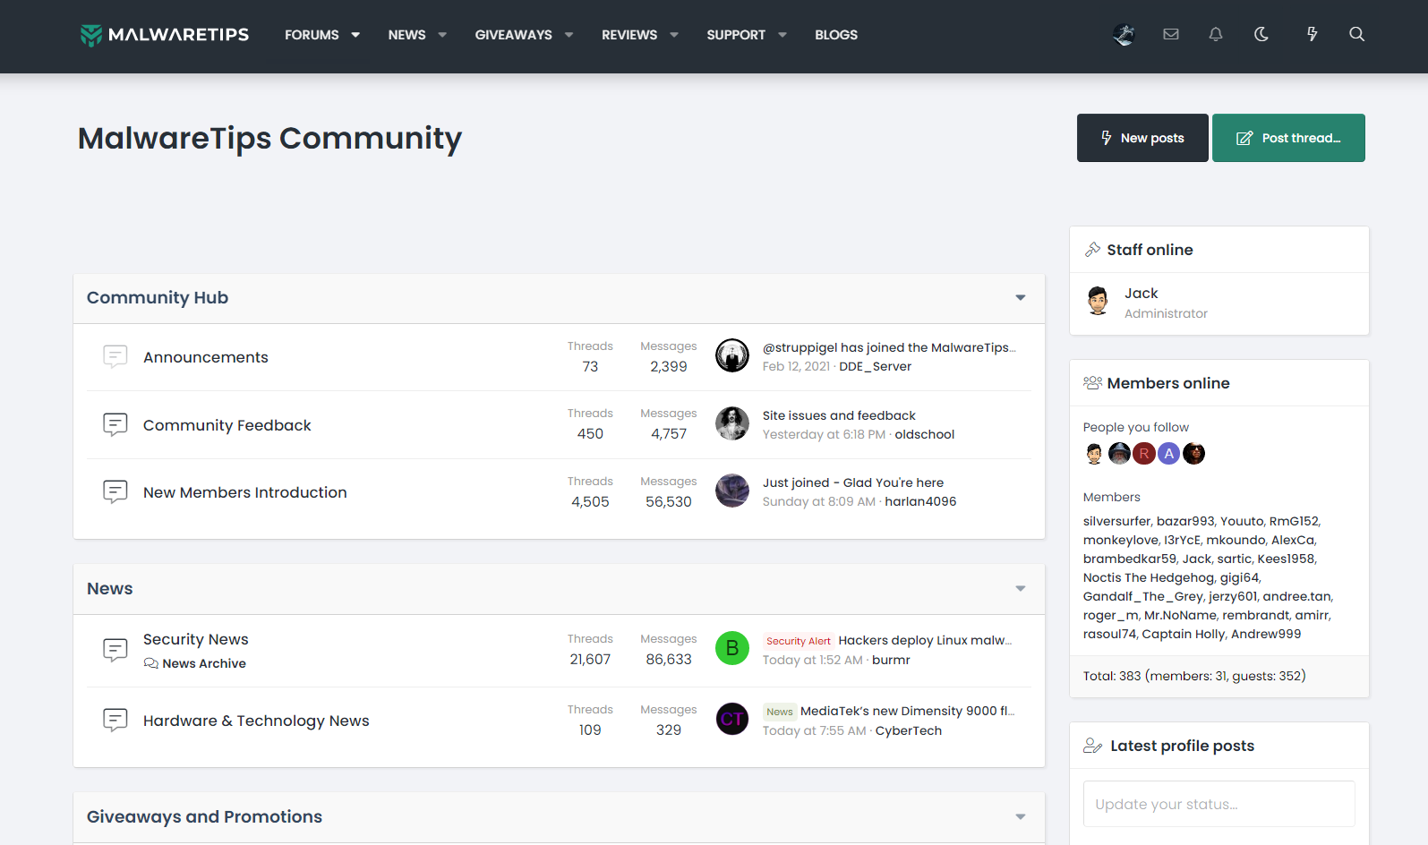The image size is (1428, 845).
Task: Toggle dark mode with the moon icon
Action: (1261, 34)
